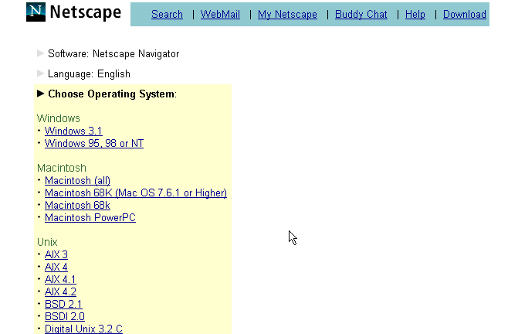Select the Macintosh (all) link
The width and height of the screenshot is (508, 334).
[77, 181]
